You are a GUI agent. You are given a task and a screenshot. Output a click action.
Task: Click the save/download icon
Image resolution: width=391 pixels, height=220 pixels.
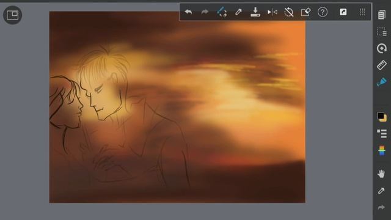pos(255,12)
